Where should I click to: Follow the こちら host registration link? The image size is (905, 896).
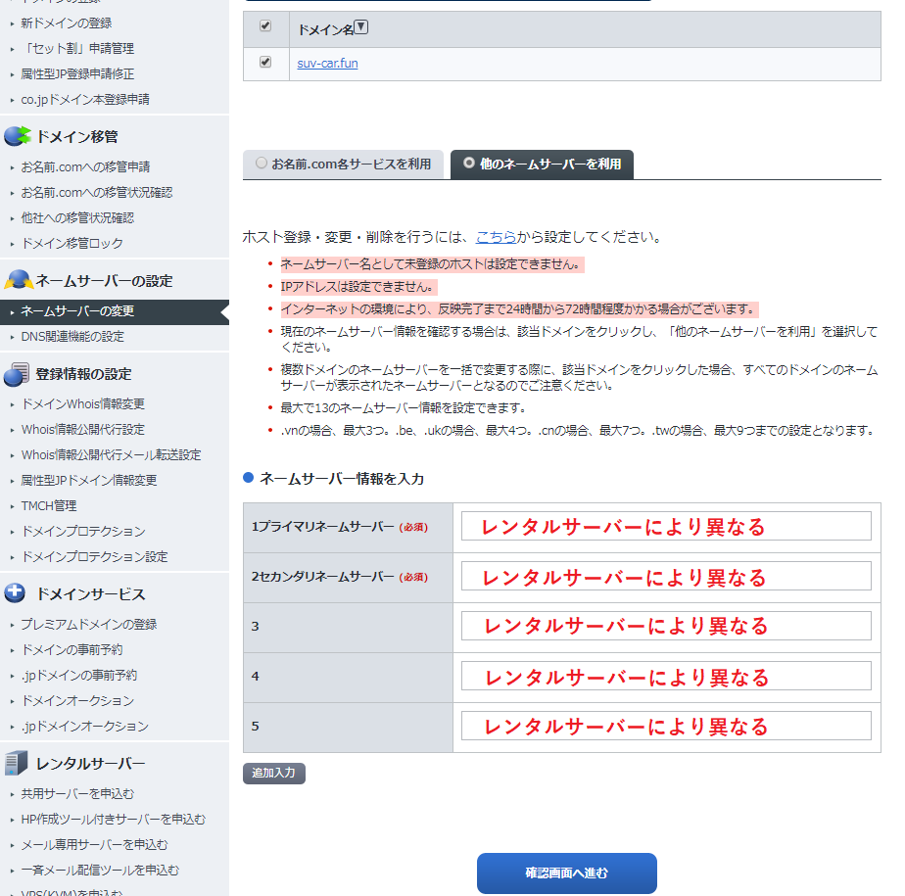(x=496, y=237)
